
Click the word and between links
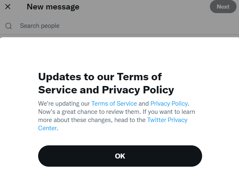[143, 104]
